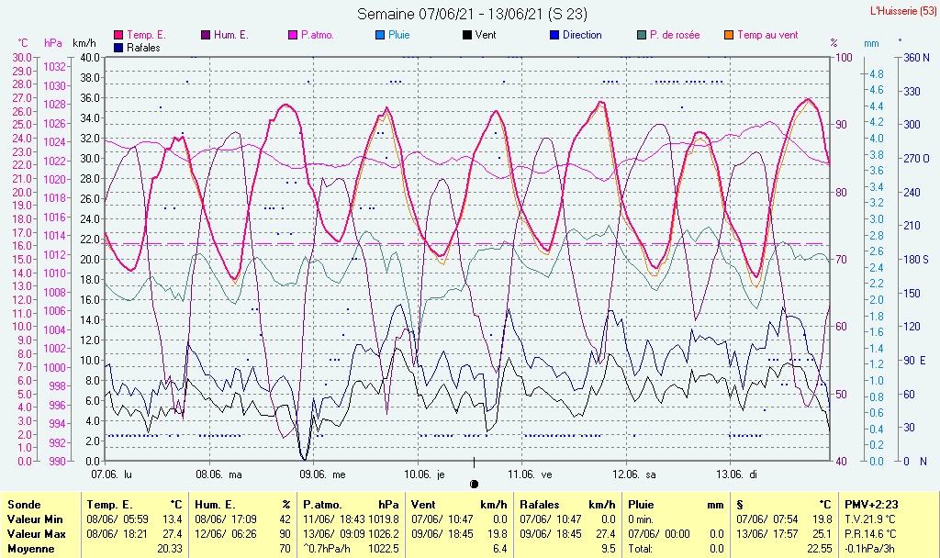940x558 pixels.
Task: Click the '13.06. di' date label
Action: (737, 474)
